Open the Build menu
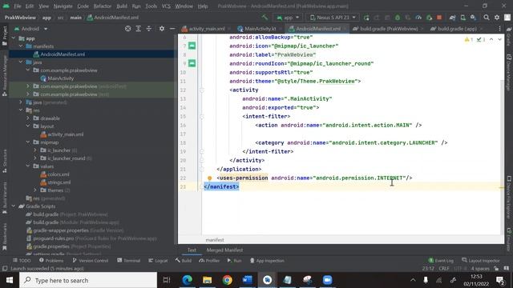 [x=122, y=6]
